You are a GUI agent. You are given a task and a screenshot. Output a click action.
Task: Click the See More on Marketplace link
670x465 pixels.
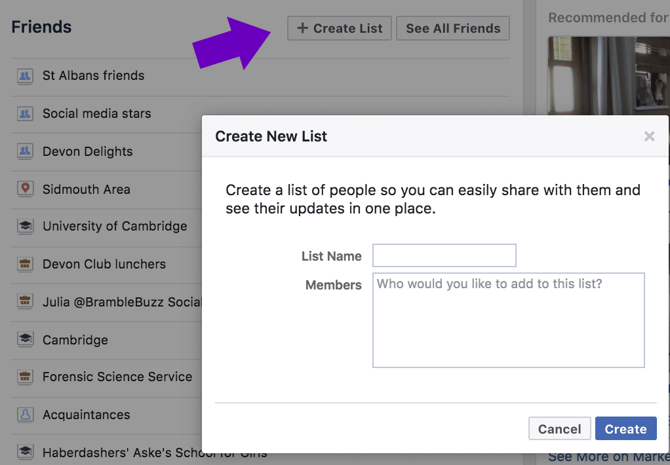pos(609,458)
